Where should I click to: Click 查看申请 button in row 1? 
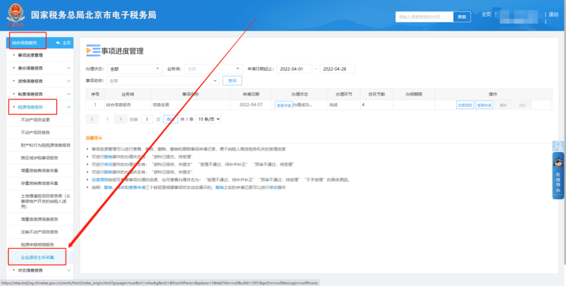484,105
